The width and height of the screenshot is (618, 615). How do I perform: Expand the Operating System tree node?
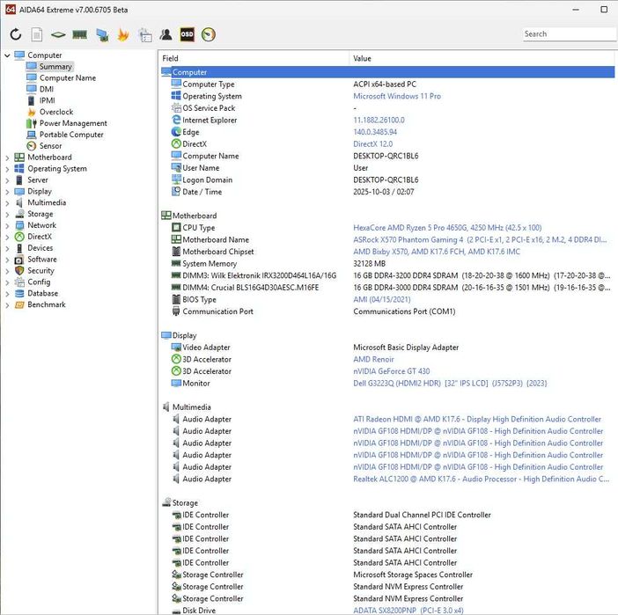click(7, 169)
